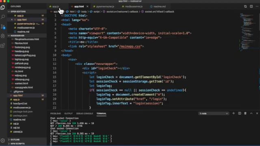
Task: Click the Split Terminal icon
Action: [x=240, y=114]
